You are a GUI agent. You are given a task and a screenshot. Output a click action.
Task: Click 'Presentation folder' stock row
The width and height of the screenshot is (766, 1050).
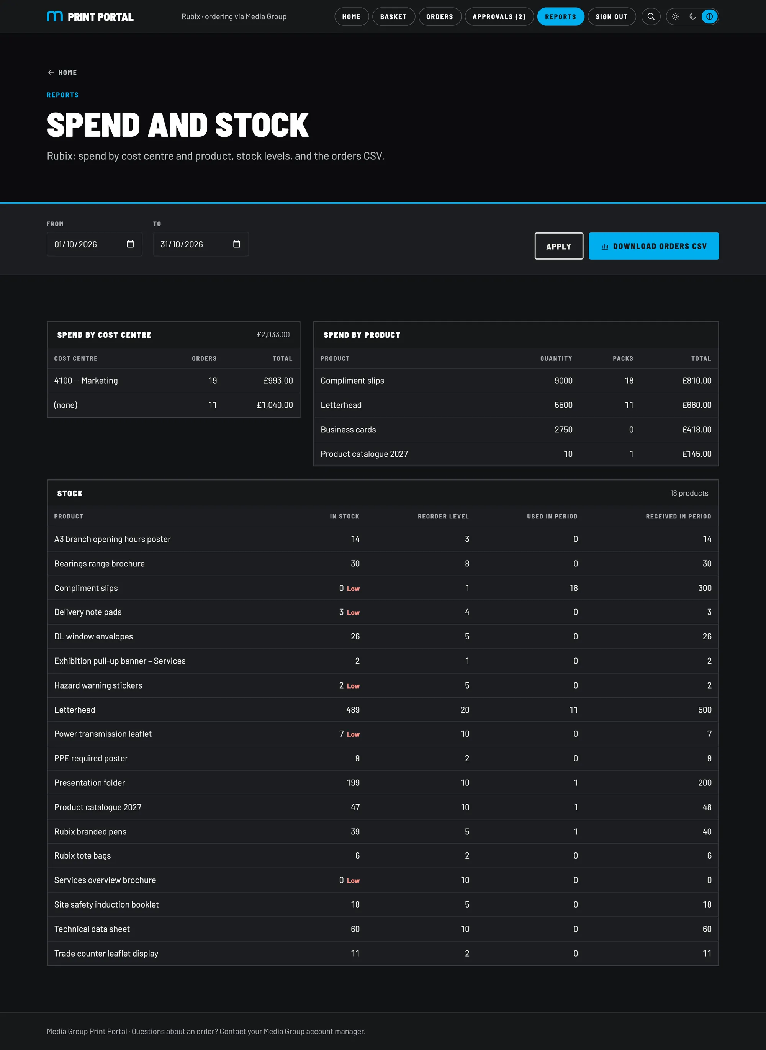click(383, 783)
